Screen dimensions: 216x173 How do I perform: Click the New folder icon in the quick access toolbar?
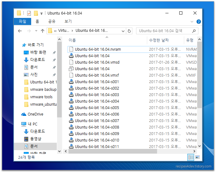(x=36, y=13)
